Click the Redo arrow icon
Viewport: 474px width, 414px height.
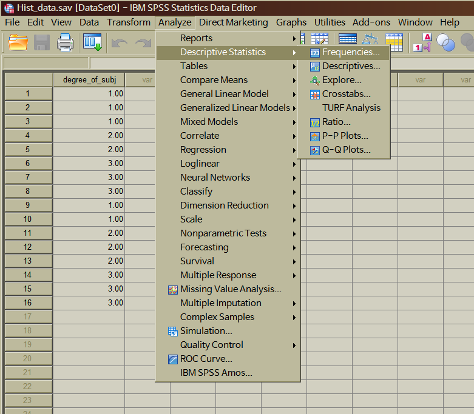(143, 43)
